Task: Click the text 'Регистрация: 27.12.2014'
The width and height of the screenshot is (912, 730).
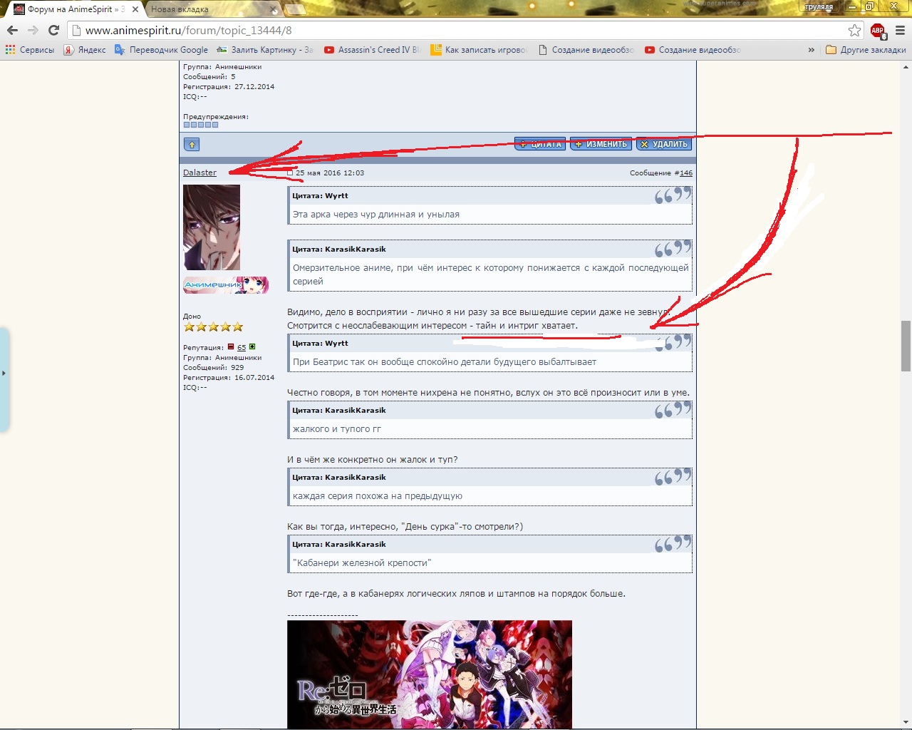Action: point(229,87)
